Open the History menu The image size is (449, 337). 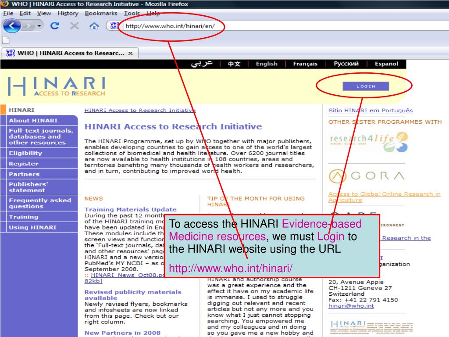(x=68, y=13)
